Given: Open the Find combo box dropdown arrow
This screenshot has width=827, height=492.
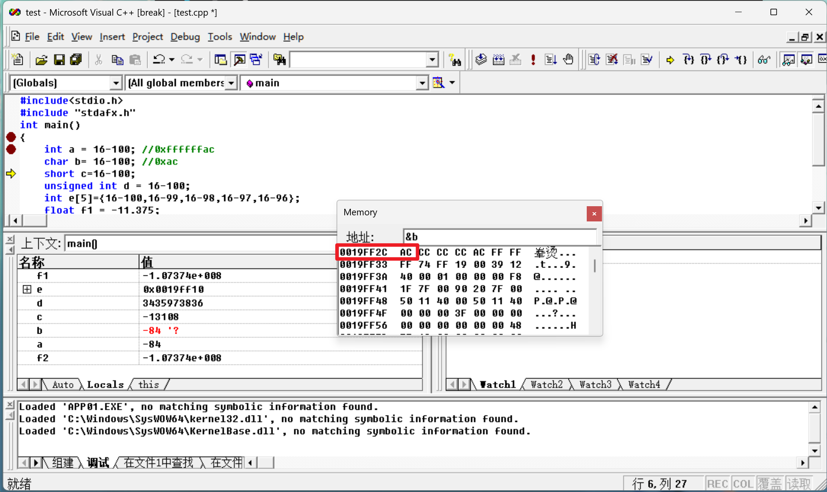Looking at the screenshot, I should [432, 60].
